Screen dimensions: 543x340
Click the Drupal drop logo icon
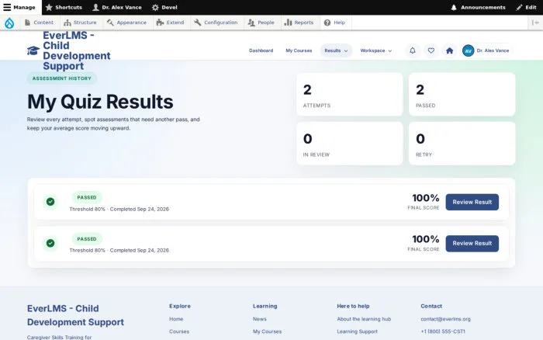click(9, 23)
